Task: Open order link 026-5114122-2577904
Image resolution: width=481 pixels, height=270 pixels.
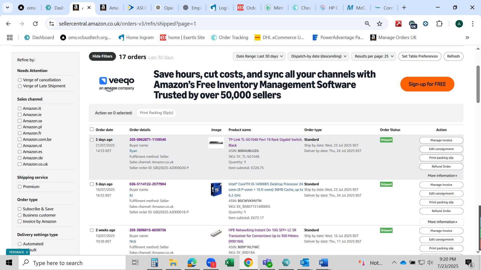Action: 148,184
